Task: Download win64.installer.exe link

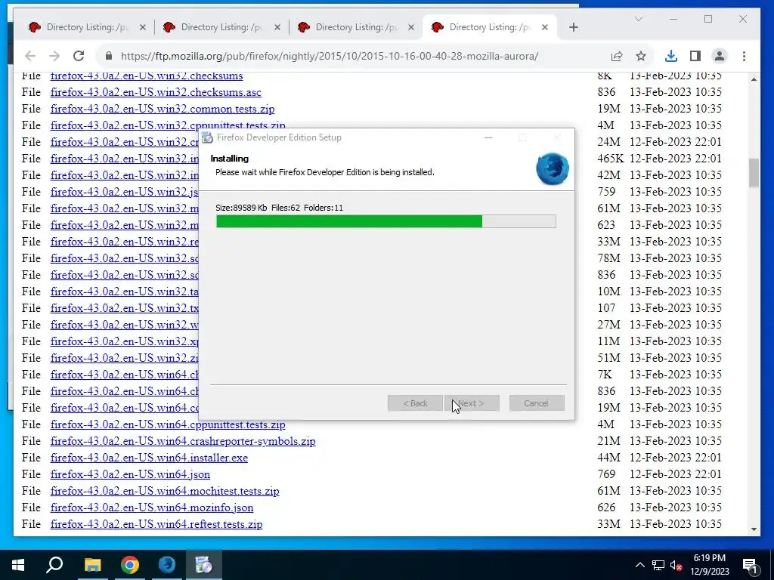Action: [x=149, y=458]
